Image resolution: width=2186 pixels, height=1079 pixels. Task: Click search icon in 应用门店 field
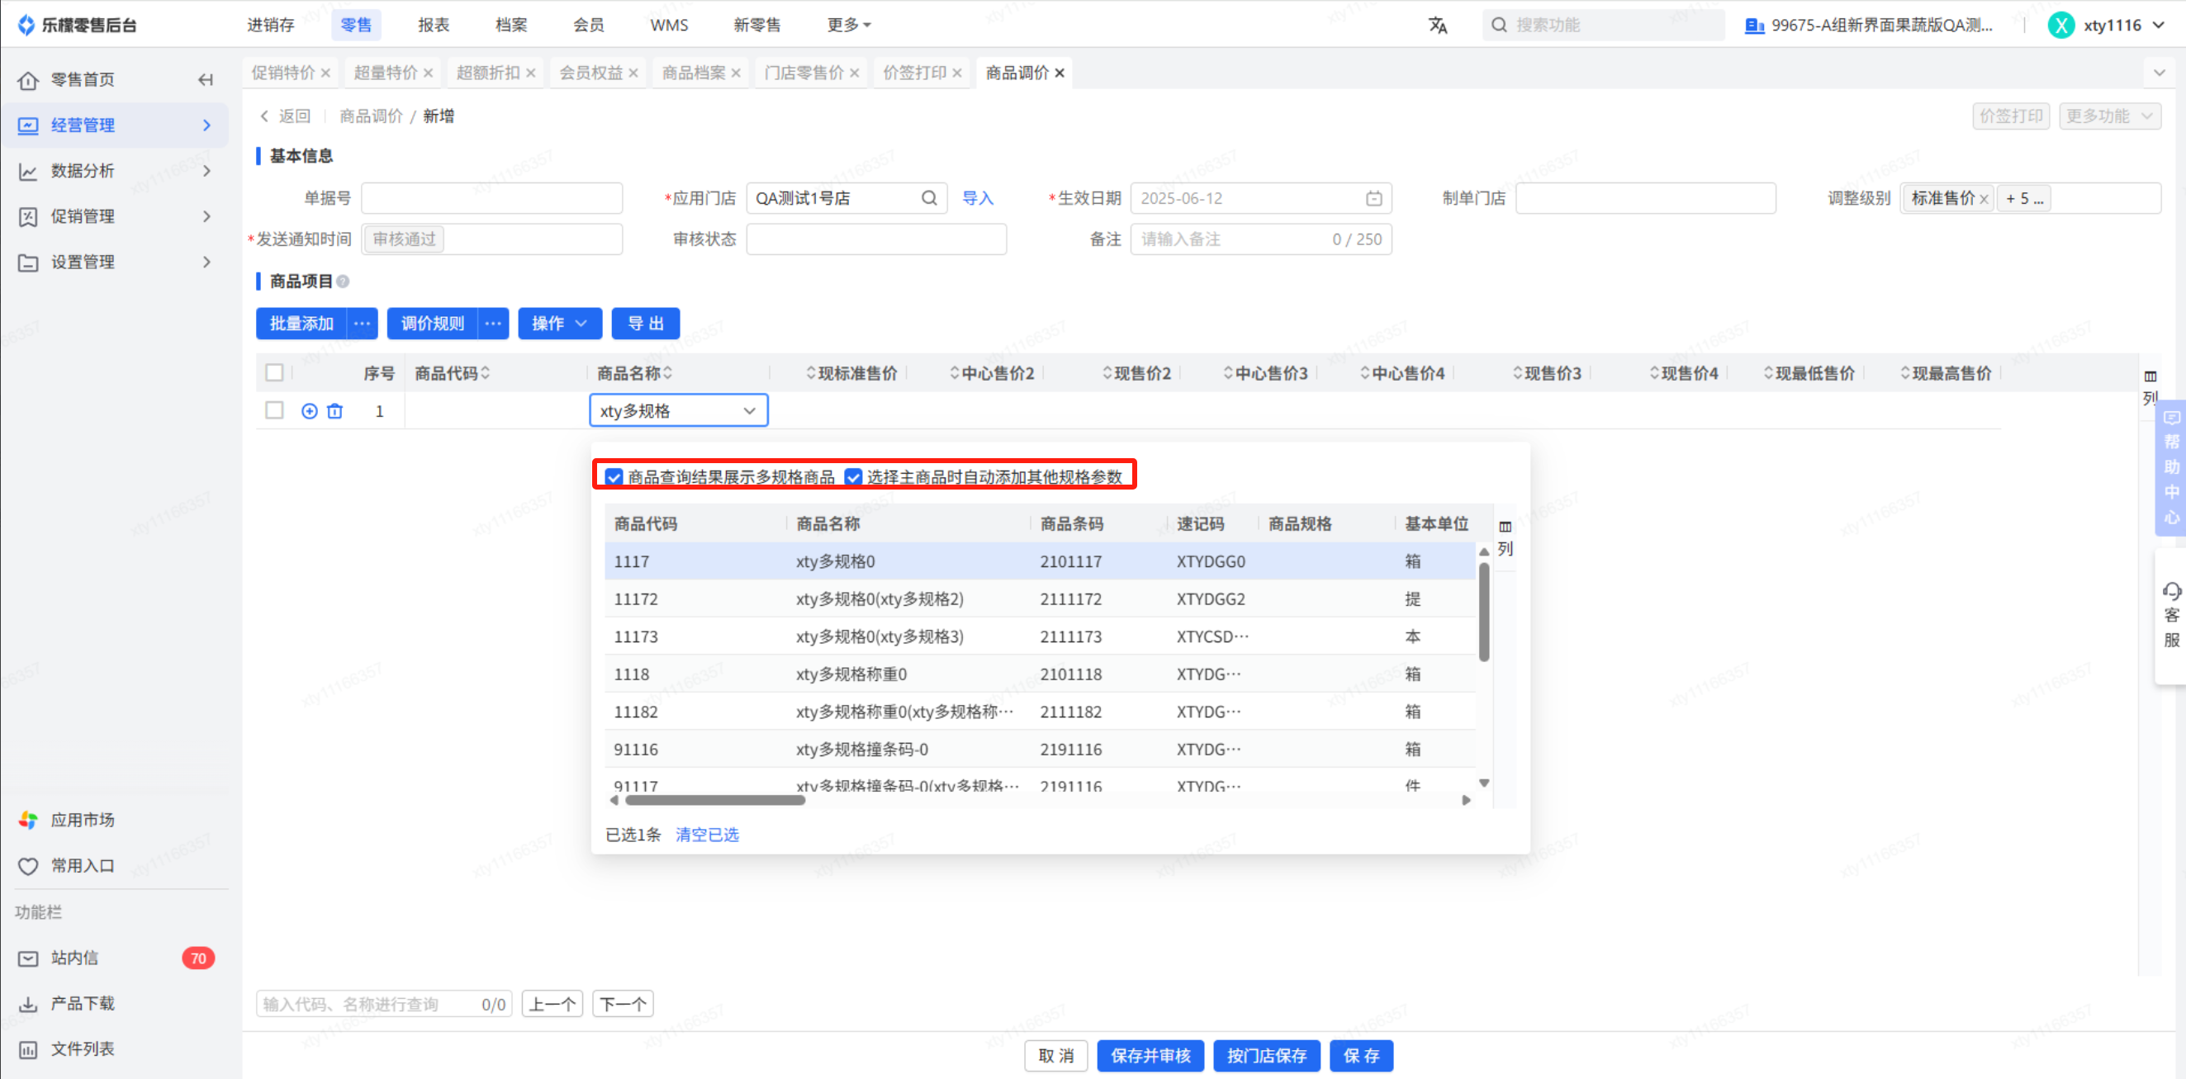929,198
